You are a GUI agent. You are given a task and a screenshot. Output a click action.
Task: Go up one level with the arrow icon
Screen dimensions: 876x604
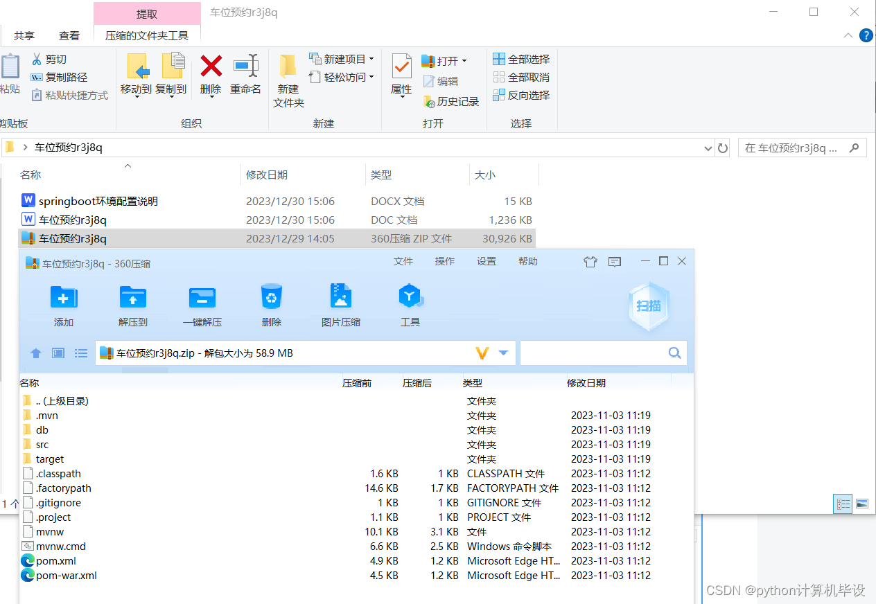click(x=36, y=353)
